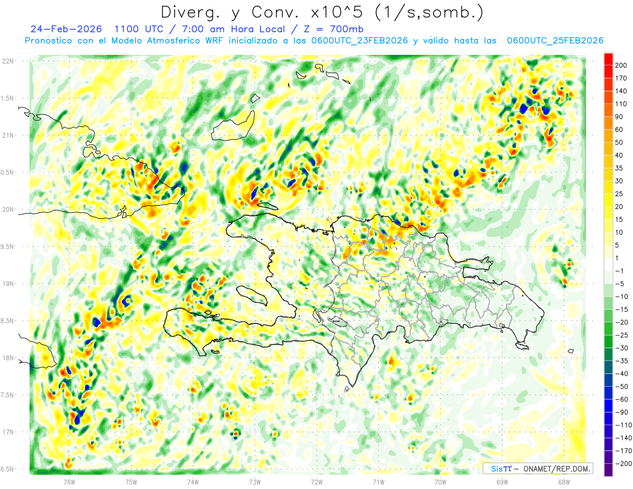Click the '19N' latitude axis label
The image size is (633, 489).
pos(7,284)
